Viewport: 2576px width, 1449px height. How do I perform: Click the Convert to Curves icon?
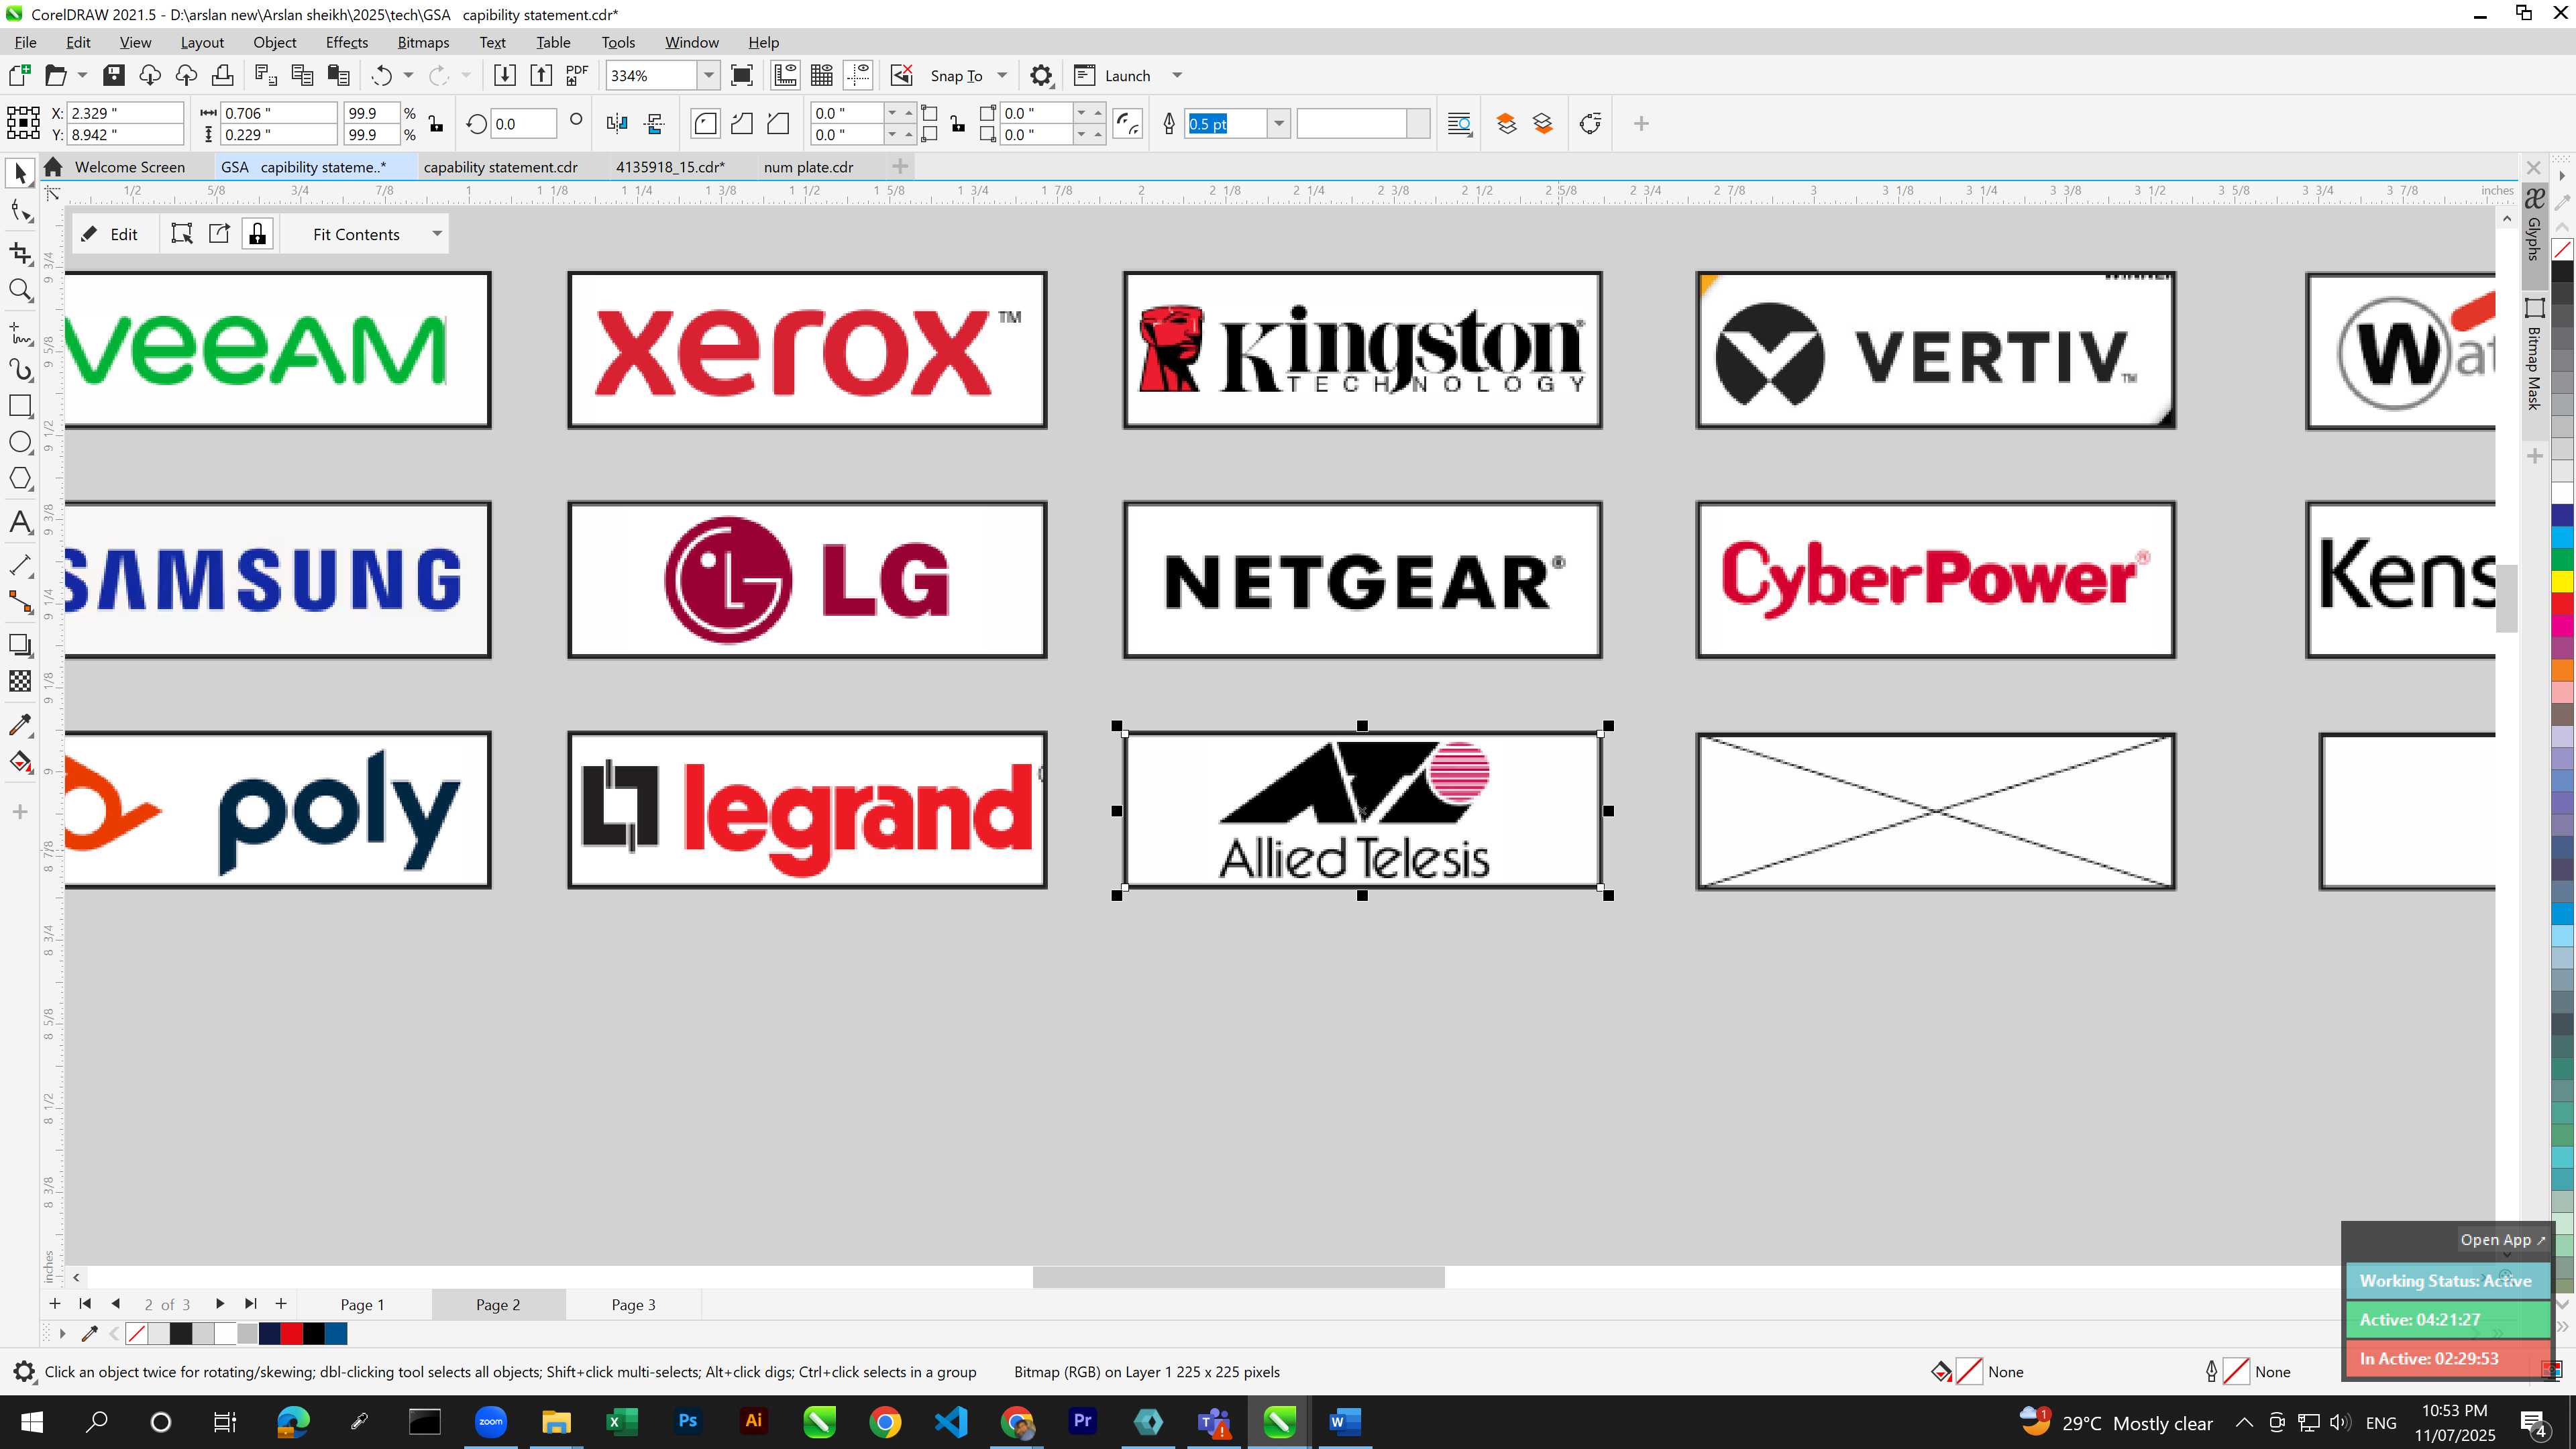[x=1590, y=124]
